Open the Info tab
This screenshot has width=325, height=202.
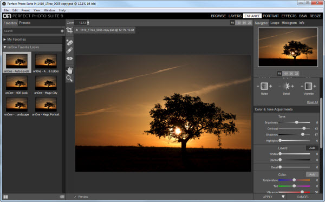pyautogui.click(x=302, y=23)
